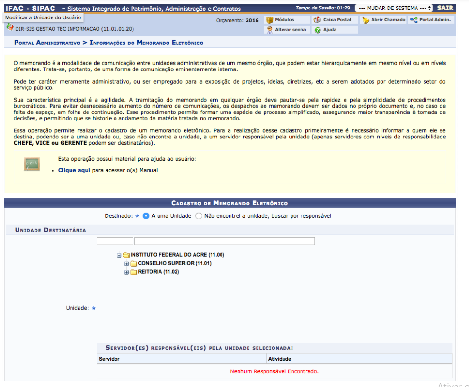Open the 'MUDAR DE SISTEMA' dropdown
469x387 pixels.
point(394,8)
